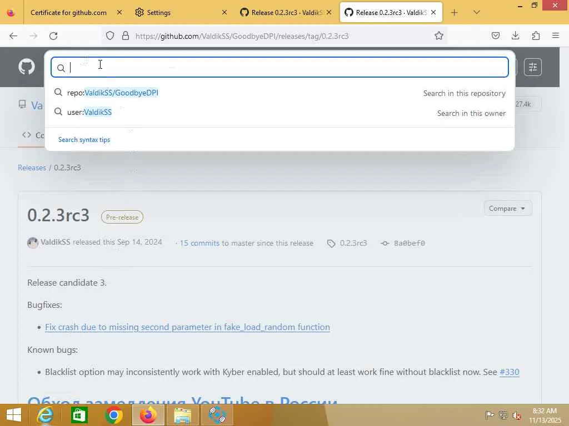Close the active Release 0.2.3rc3 tab
This screenshot has height=426, width=569.
click(433, 13)
